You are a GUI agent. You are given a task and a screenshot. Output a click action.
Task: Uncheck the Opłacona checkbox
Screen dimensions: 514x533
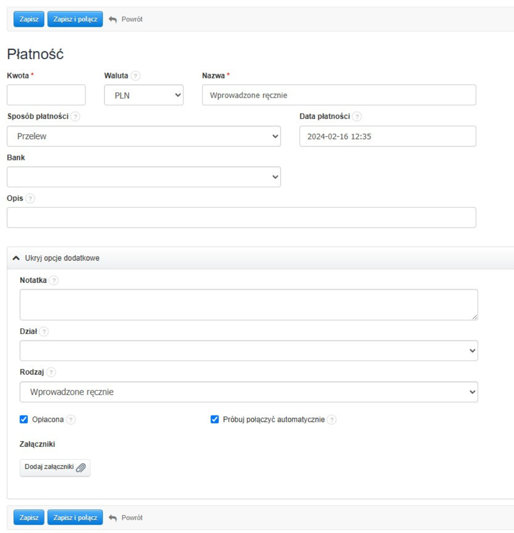click(x=23, y=419)
